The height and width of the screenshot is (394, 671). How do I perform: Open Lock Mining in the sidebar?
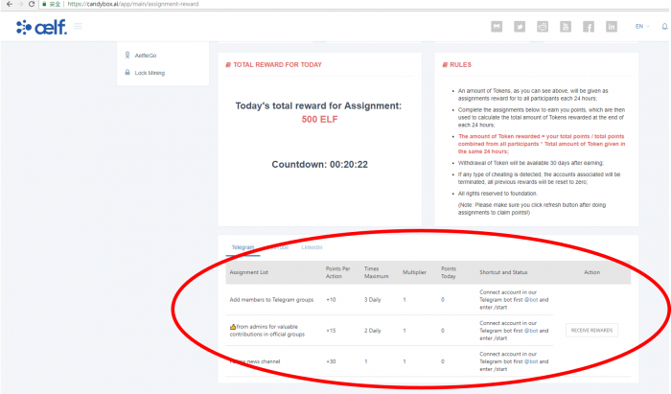coord(150,73)
